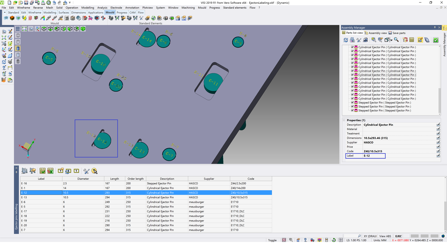
Task: Collapse the Properties (1) section
Action: [344, 120]
